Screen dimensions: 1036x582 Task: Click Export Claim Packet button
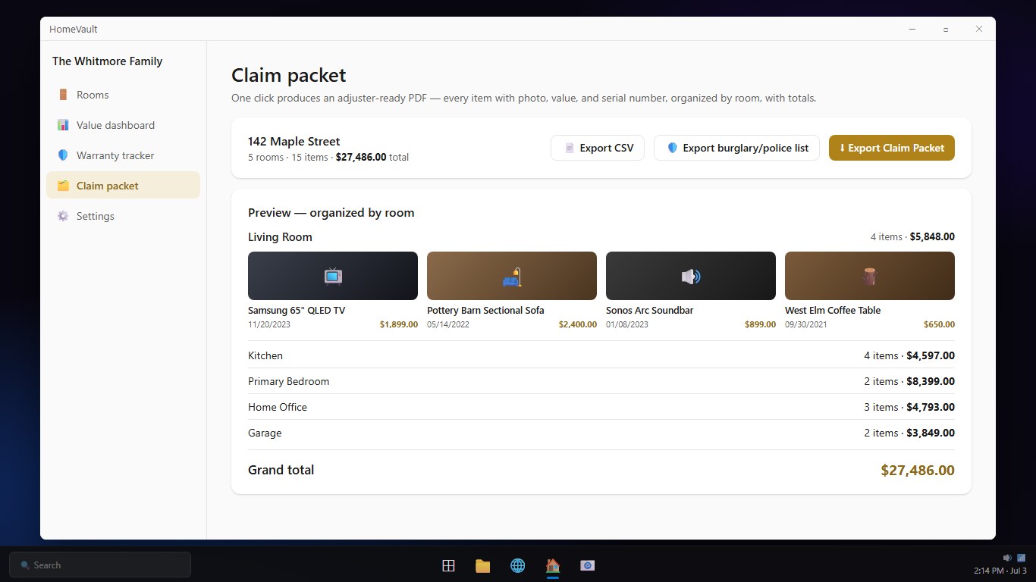[x=892, y=148]
